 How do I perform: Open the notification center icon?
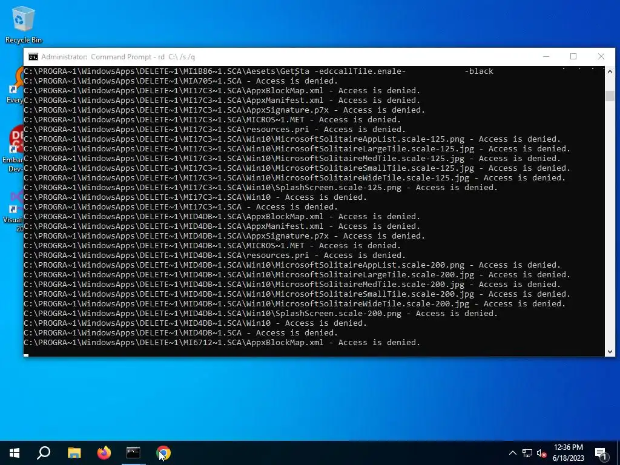[601, 453]
